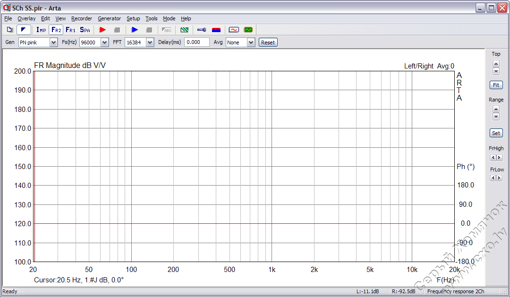
Task: Click the Delay(ms) input field
Action: click(x=197, y=42)
